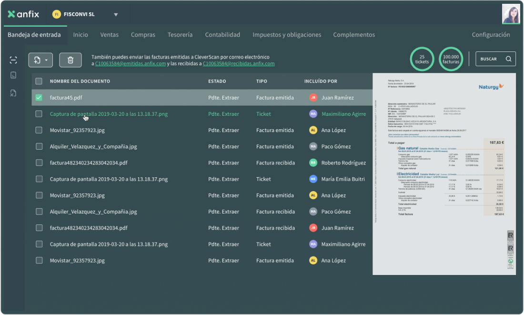Uncheck the factura45.pdf checkbox
Screen dimensions: 524x315
(39, 98)
